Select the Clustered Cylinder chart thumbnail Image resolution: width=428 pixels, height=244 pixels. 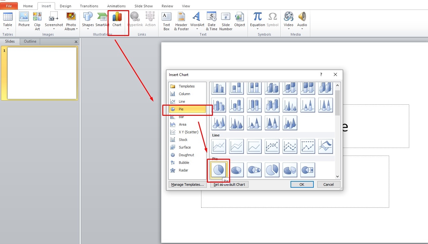(218, 105)
